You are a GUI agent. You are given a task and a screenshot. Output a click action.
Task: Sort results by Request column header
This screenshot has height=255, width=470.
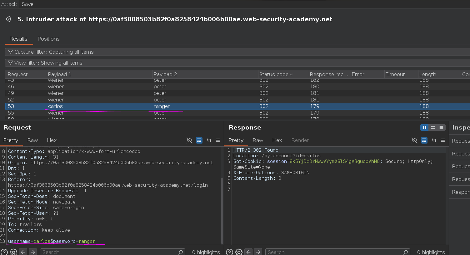pos(26,74)
